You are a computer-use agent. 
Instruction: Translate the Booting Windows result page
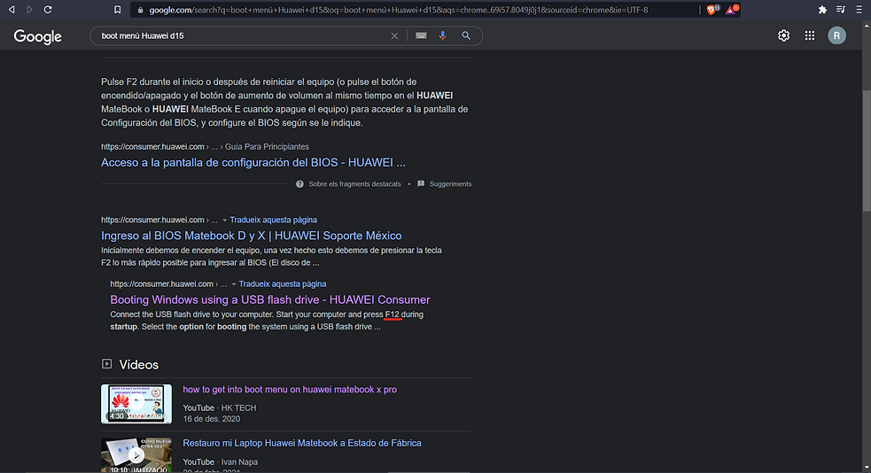click(x=282, y=283)
